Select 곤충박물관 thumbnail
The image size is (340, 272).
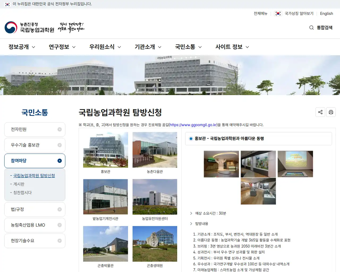105,244
